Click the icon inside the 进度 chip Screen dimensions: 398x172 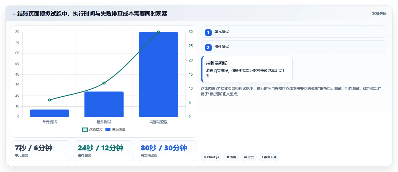click(245, 157)
